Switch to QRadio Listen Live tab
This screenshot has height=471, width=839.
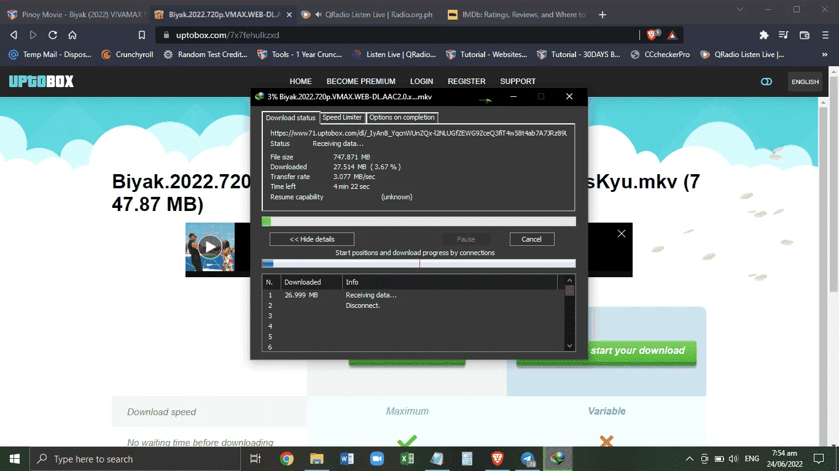[369, 14]
